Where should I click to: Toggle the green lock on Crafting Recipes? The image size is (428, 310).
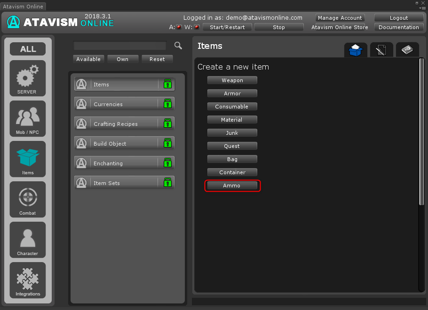tap(167, 124)
